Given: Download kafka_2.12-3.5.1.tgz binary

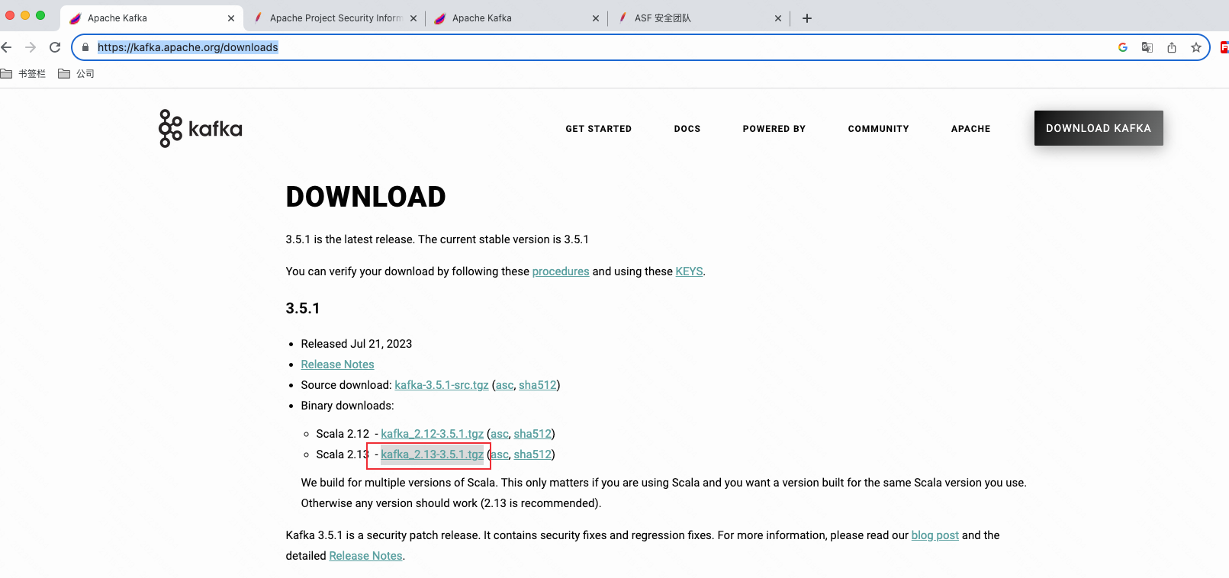Looking at the screenshot, I should click(x=433, y=434).
